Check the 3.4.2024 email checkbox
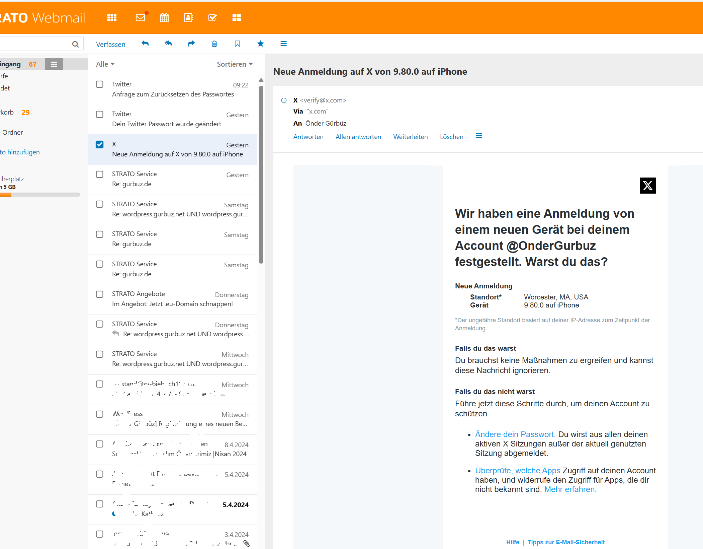 tap(100, 534)
